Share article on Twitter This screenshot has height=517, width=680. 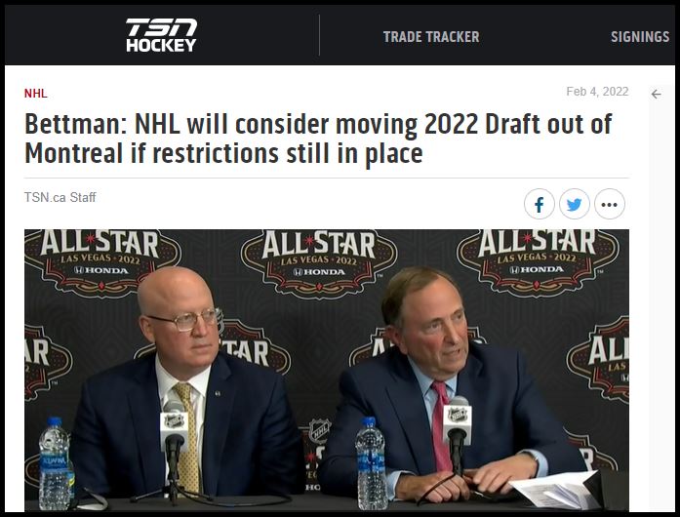[x=575, y=204]
